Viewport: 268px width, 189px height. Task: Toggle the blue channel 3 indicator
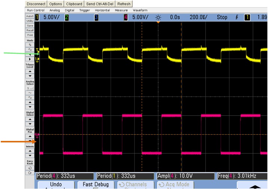click(x=96, y=17)
